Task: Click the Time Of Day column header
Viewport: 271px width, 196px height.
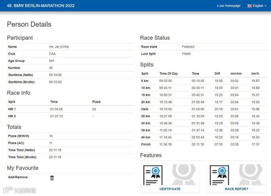Action: click(168, 73)
